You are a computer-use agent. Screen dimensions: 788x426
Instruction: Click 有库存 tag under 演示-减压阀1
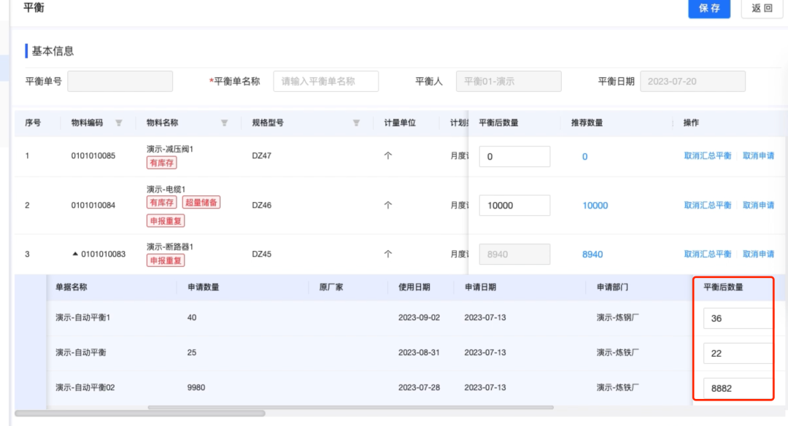pyautogui.click(x=162, y=163)
